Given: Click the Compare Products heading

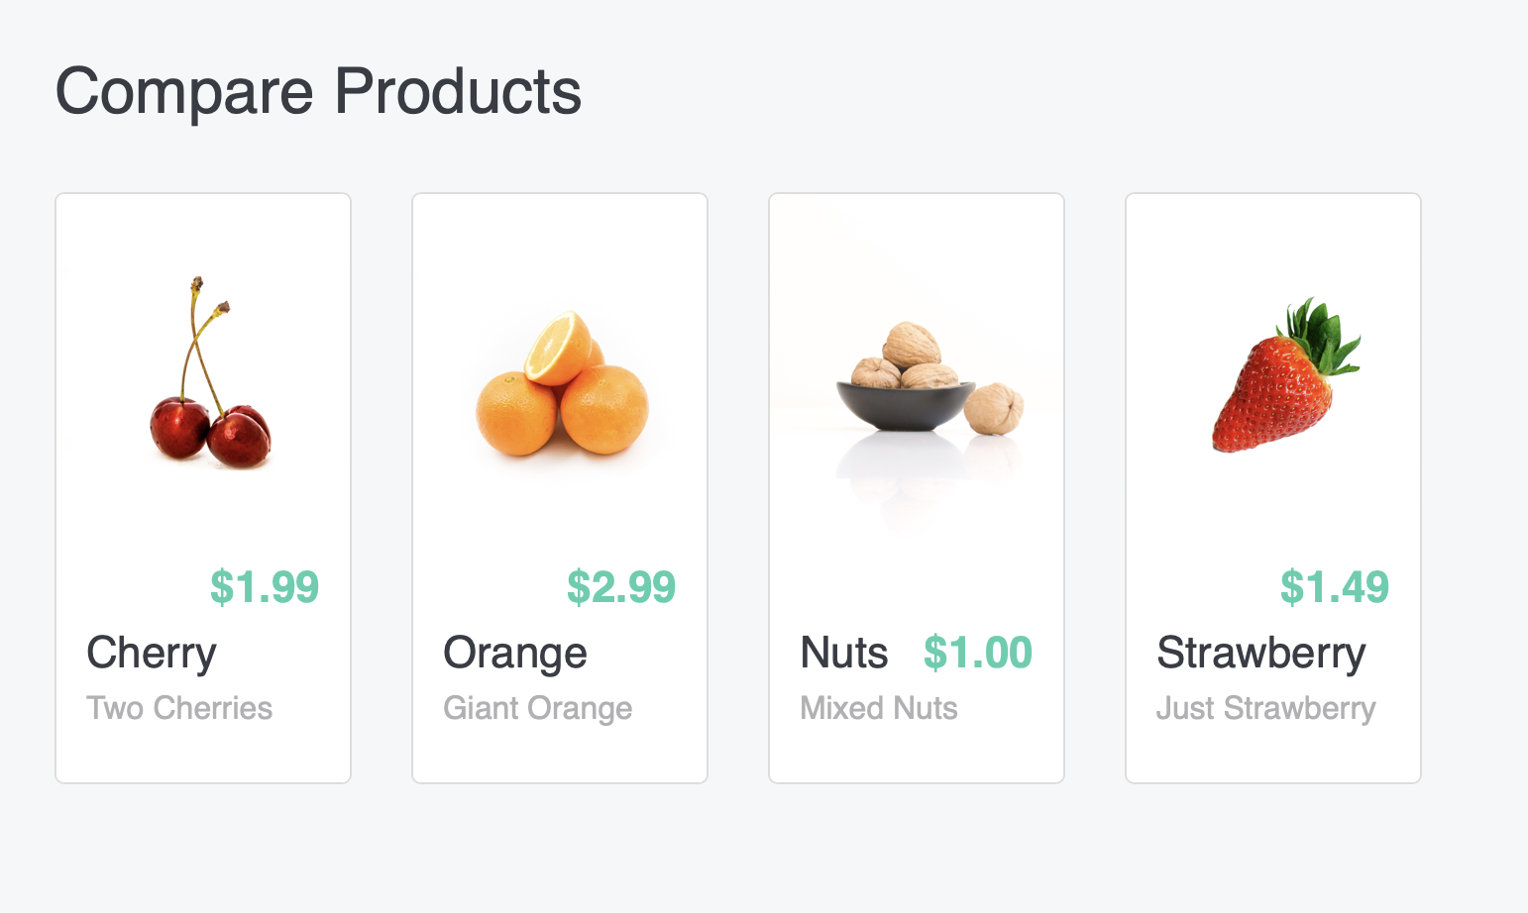Looking at the screenshot, I should click(318, 92).
